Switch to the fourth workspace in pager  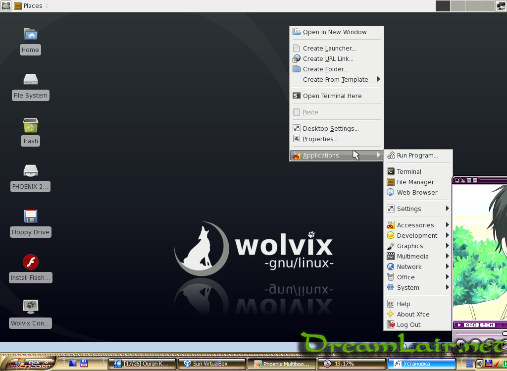(487, 6)
